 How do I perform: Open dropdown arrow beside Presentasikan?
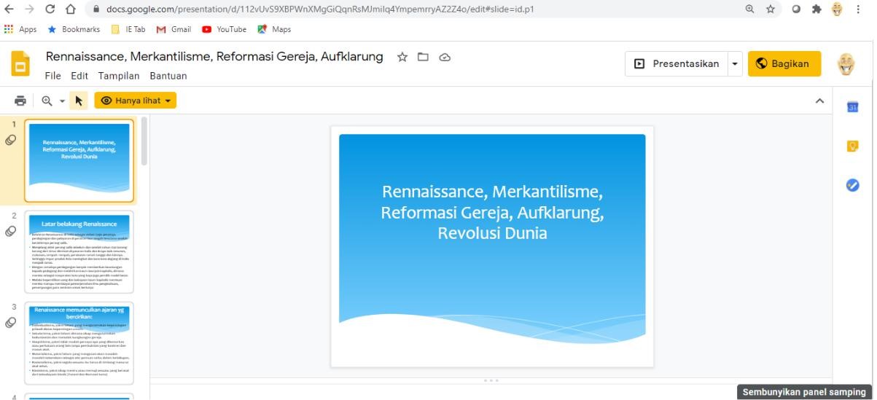pos(735,63)
